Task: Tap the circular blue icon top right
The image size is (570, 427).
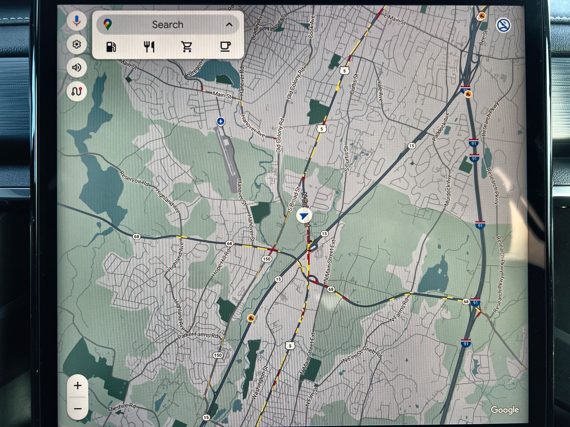Action: (503, 25)
